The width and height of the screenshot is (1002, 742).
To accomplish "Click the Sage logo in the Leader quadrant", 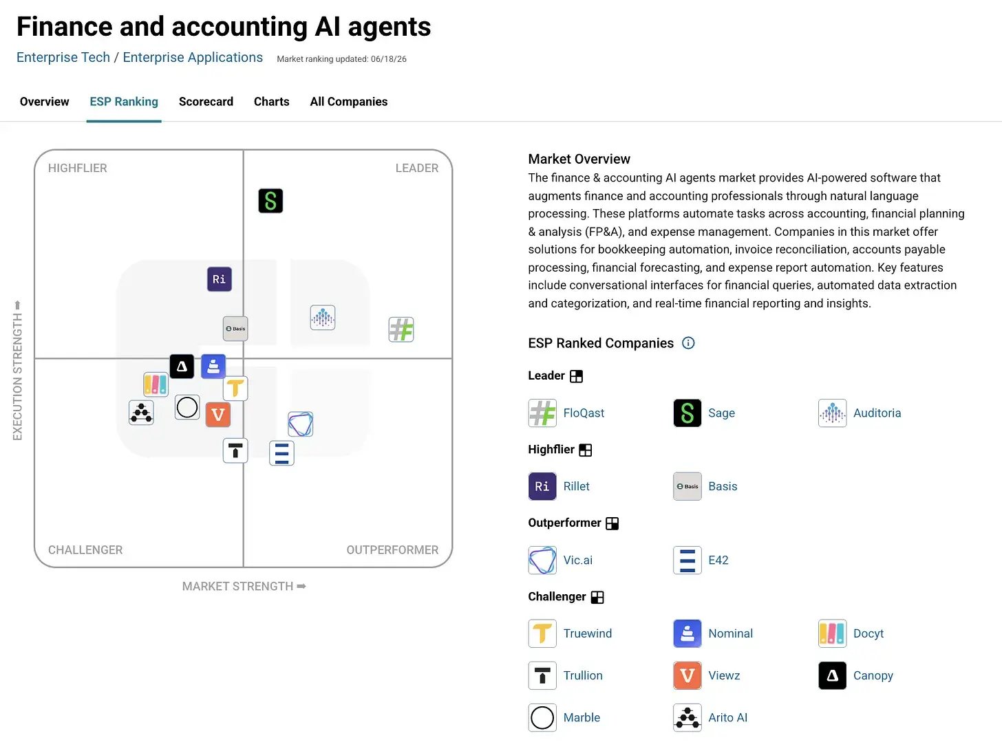I will point(270,201).
